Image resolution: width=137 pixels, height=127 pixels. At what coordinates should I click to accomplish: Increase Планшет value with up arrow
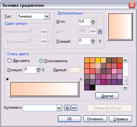point(93,40)
